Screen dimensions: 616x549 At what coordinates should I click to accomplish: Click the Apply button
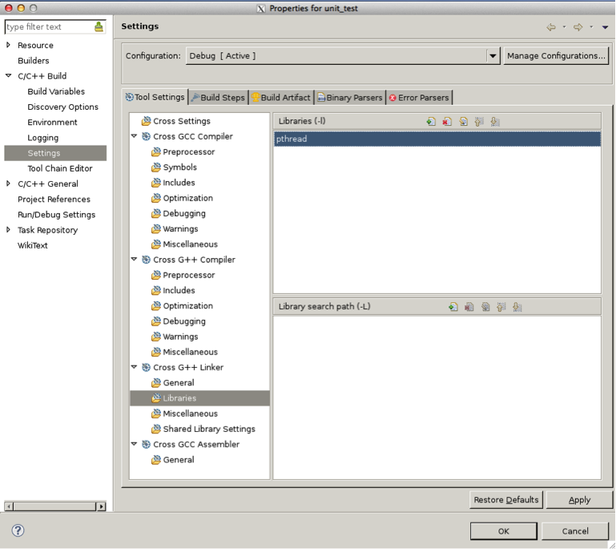[579, 500]
